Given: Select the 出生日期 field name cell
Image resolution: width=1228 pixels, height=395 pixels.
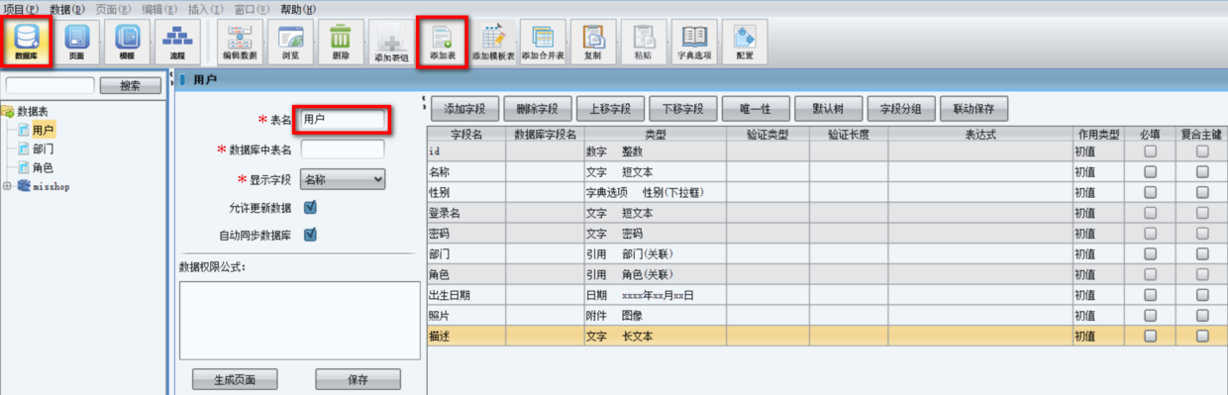Looking at the screenshot, I should point(465,295).
